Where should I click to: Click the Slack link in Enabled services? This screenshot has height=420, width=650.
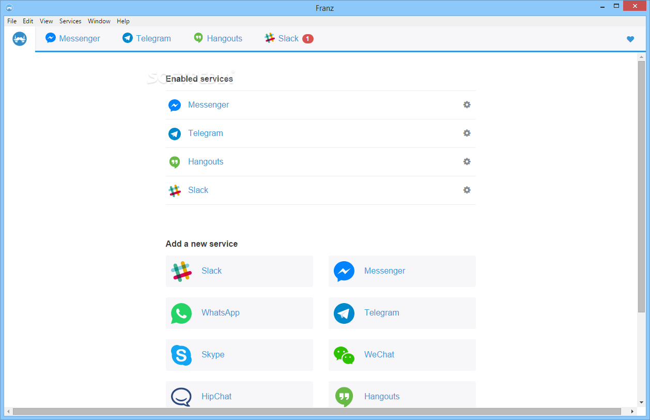(198, 190)
